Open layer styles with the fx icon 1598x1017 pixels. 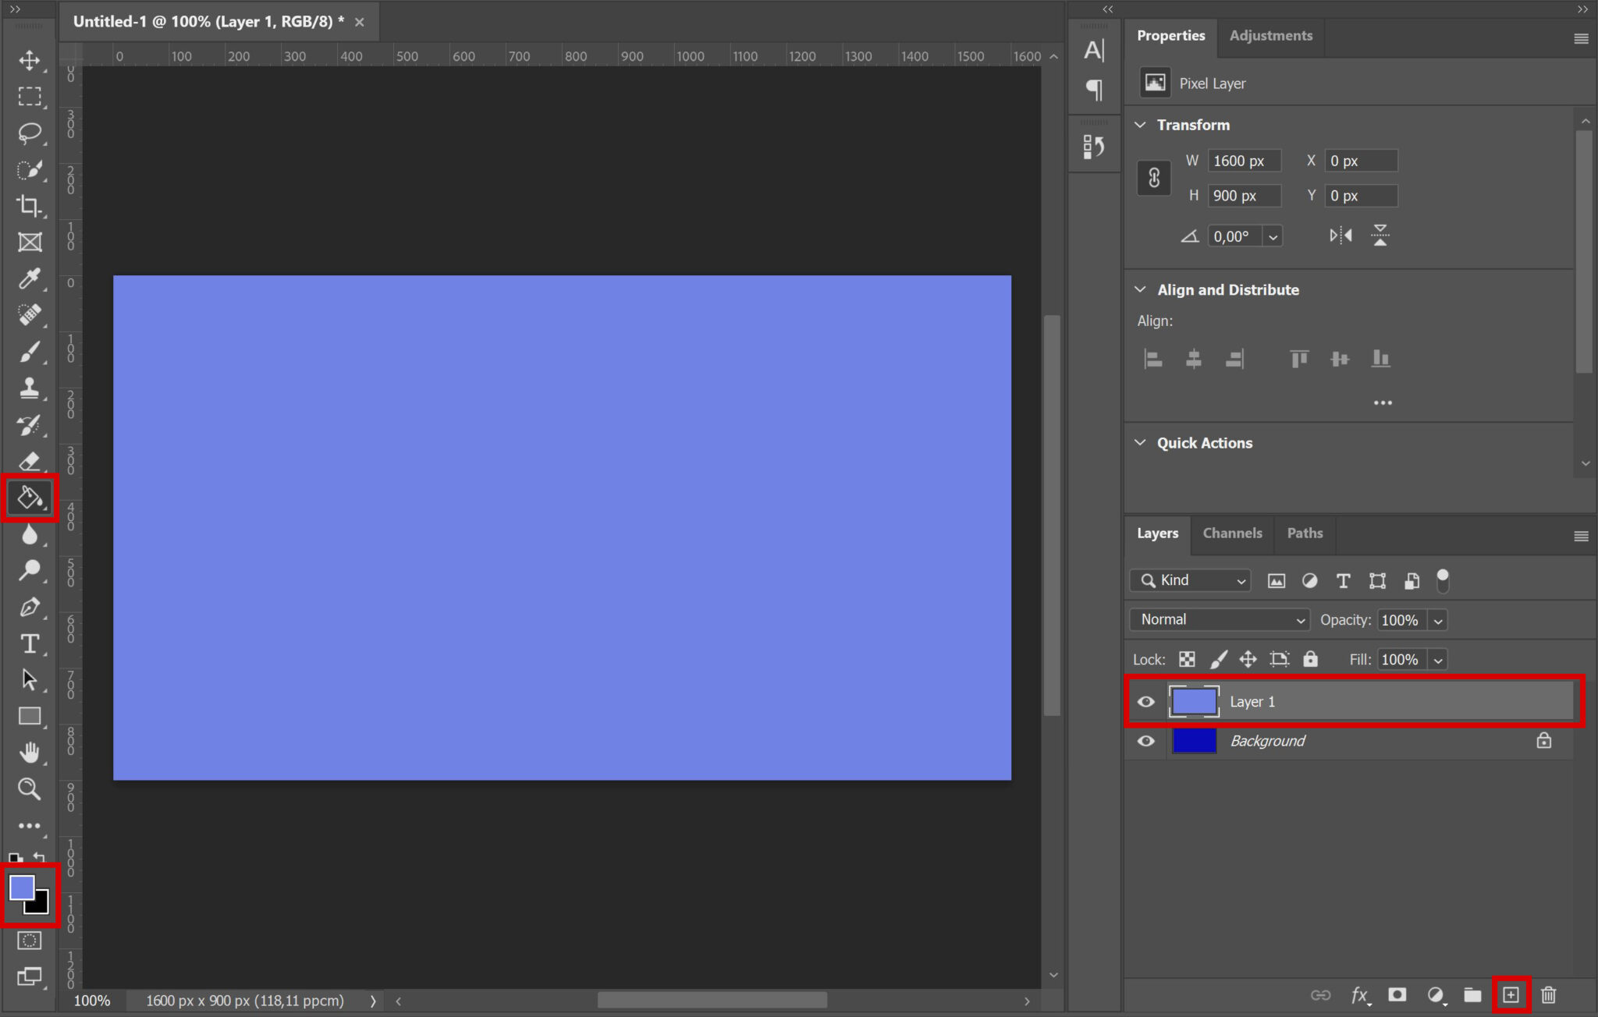(1360, 995)
